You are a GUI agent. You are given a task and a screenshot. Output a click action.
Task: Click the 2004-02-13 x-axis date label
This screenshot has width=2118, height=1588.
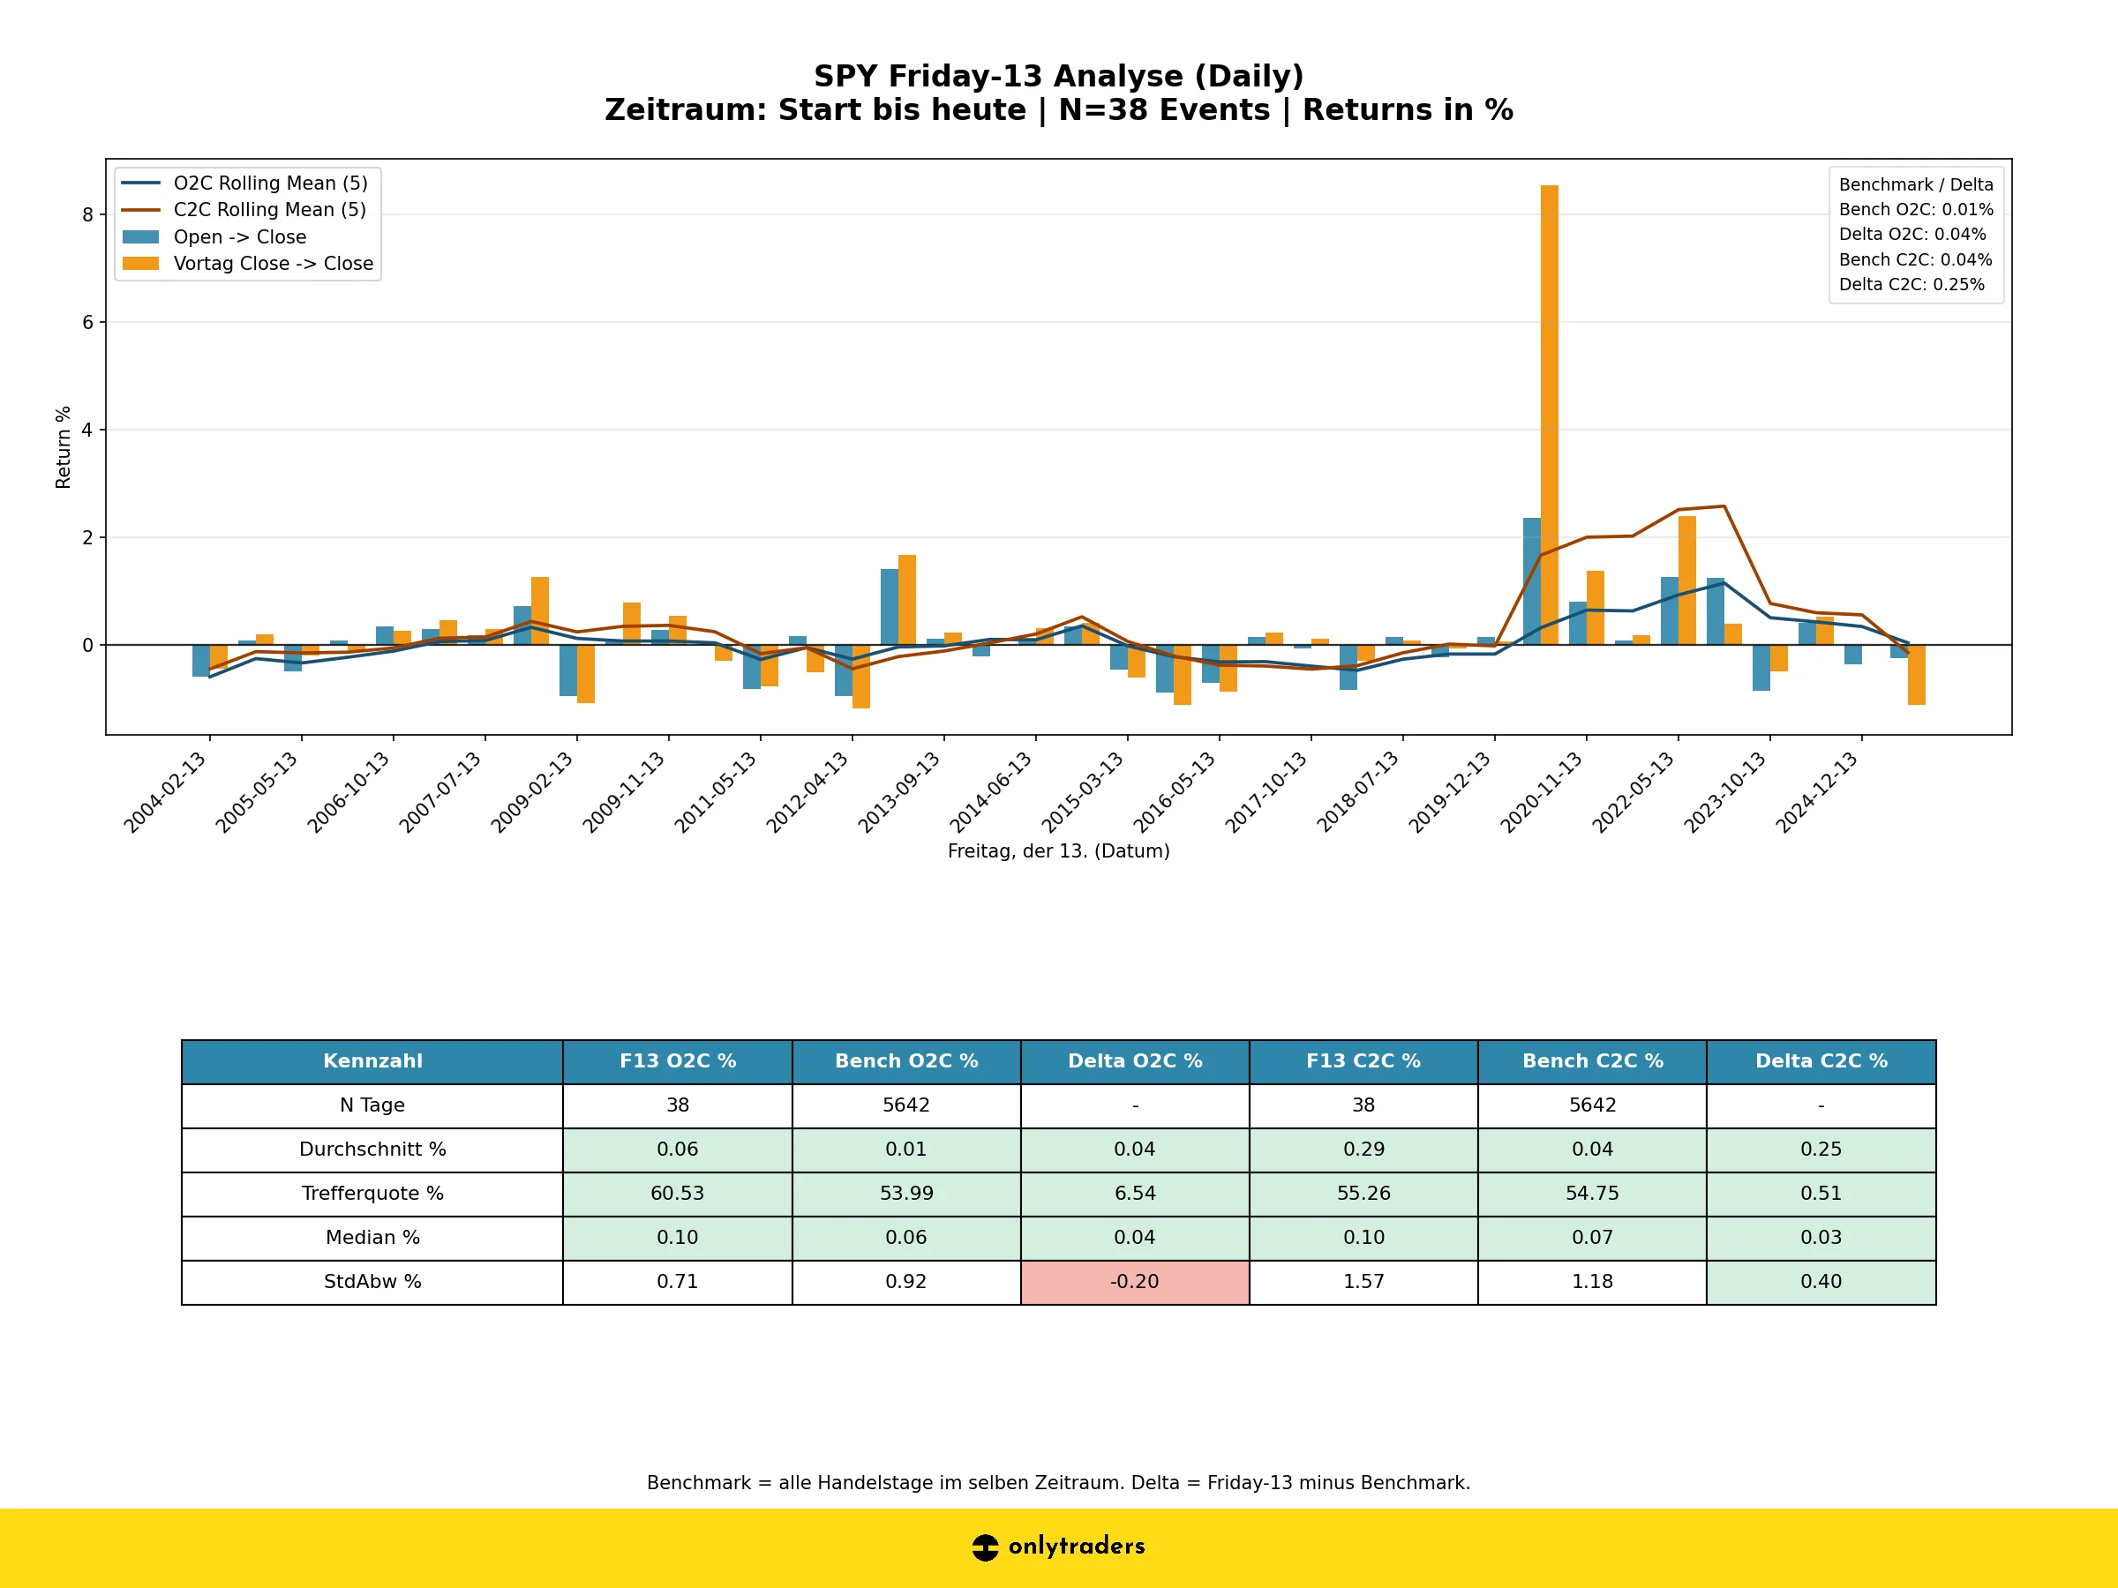click(x=165, y=791)
